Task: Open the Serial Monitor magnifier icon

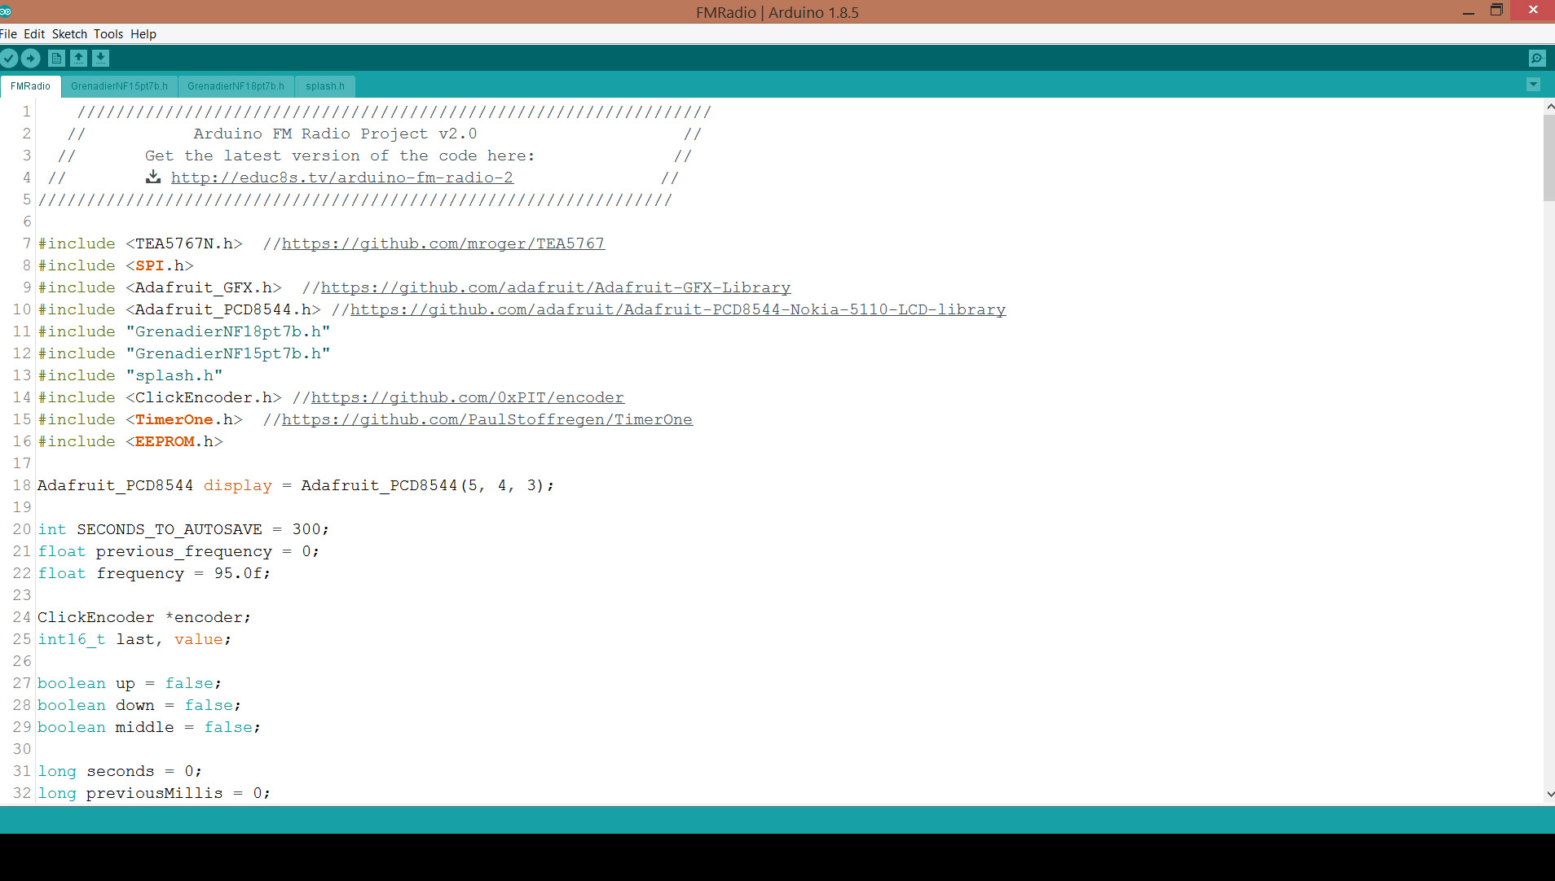Action: coord(1536,58)
